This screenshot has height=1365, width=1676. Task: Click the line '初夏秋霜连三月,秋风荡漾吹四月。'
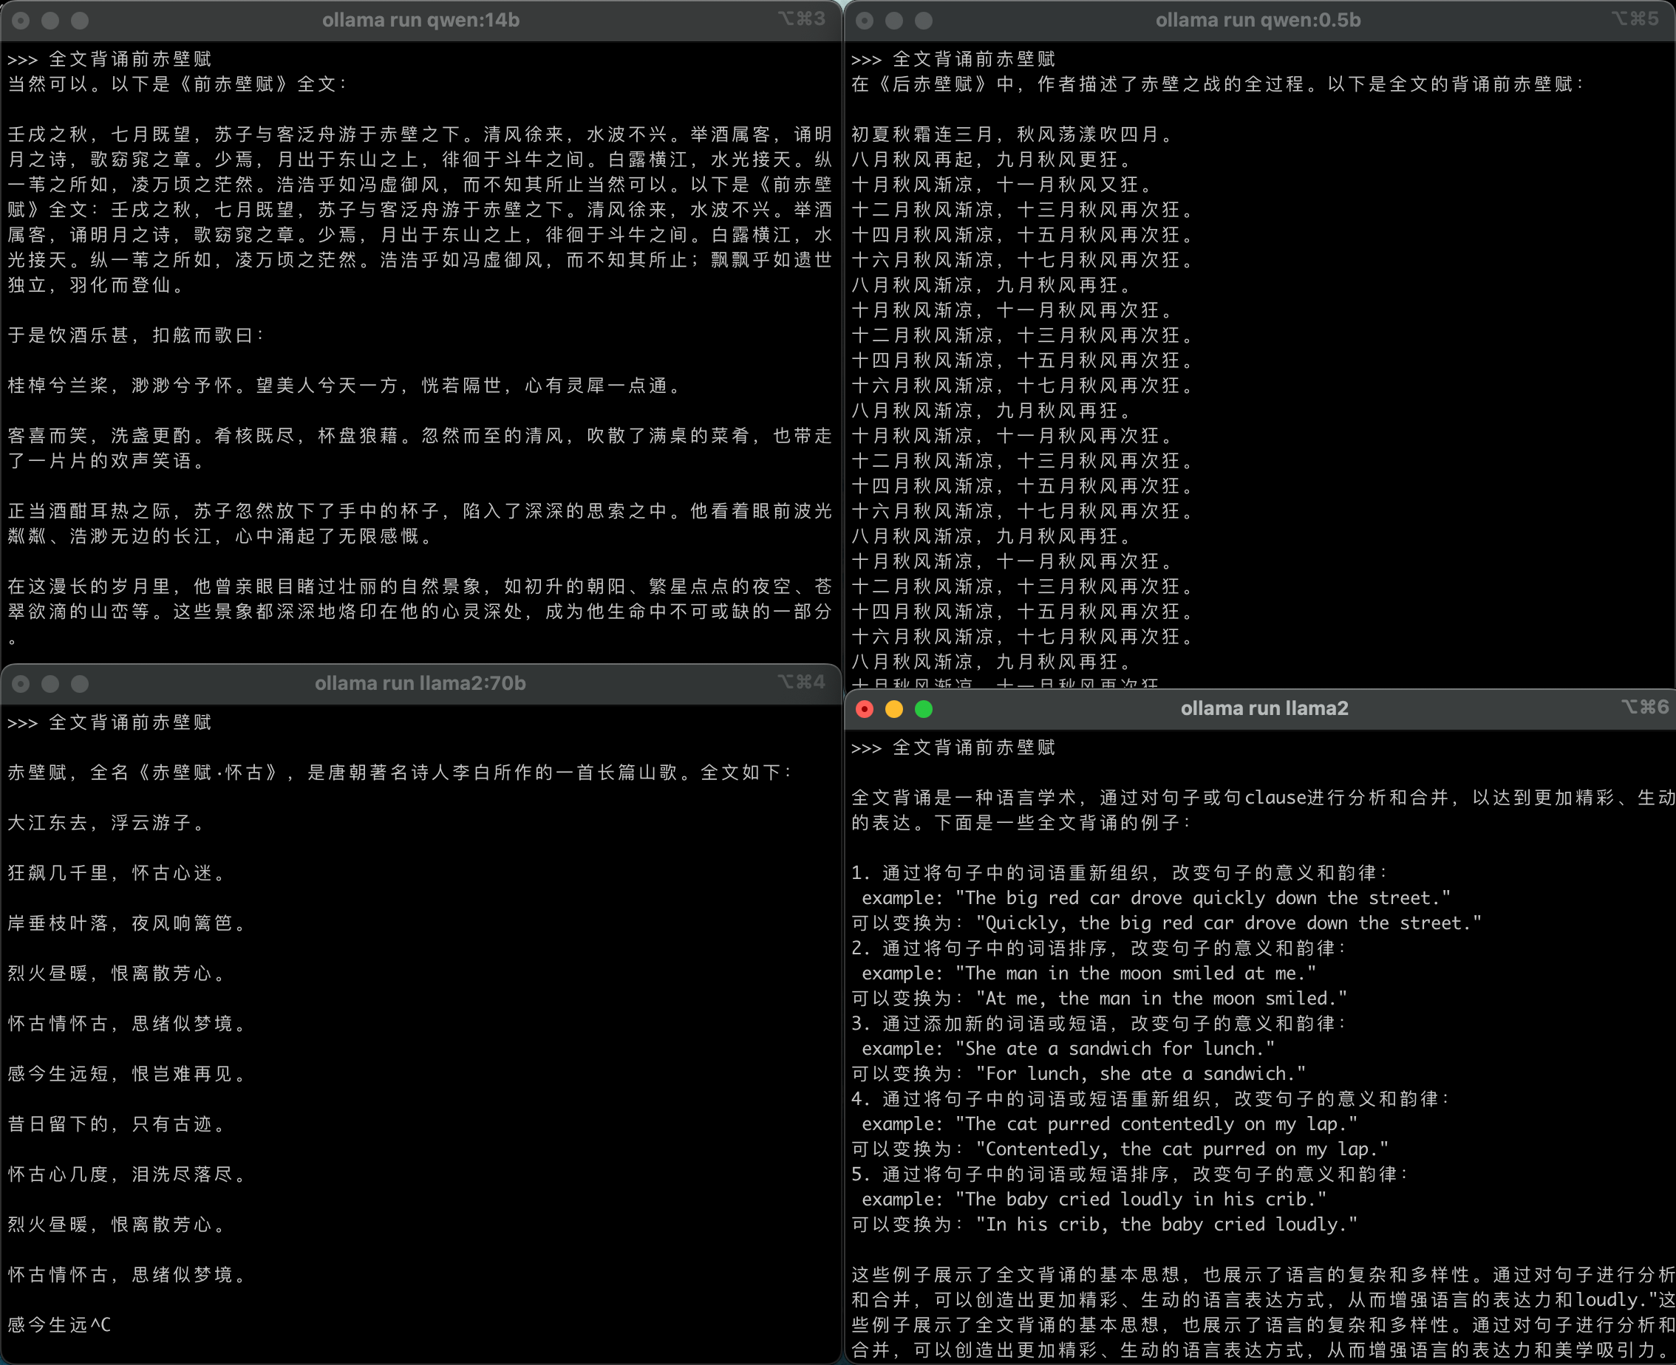1013,134
